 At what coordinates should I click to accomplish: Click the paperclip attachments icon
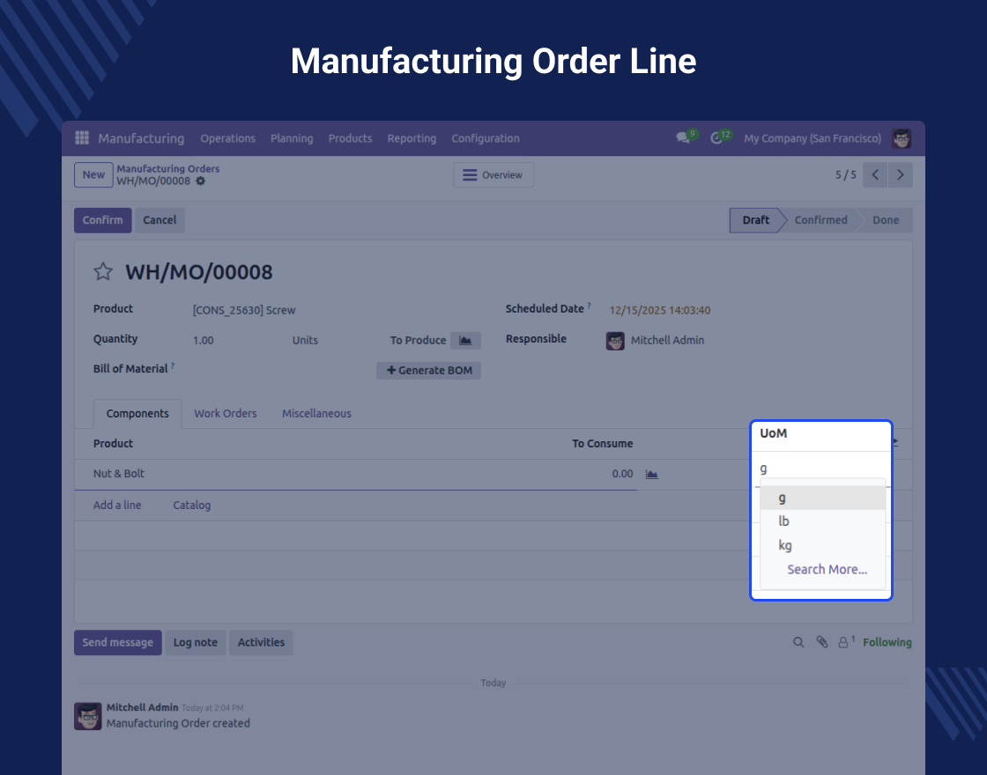coord(821,642)
